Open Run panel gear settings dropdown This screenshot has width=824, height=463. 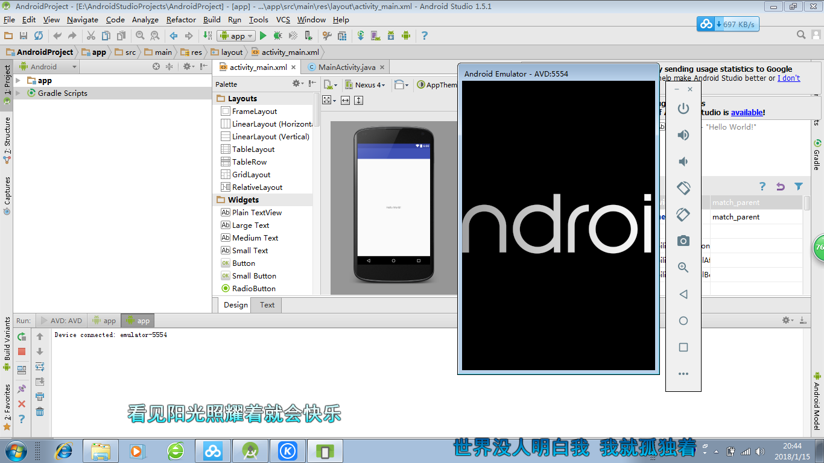pyautogui.click(x=788, y=320)
